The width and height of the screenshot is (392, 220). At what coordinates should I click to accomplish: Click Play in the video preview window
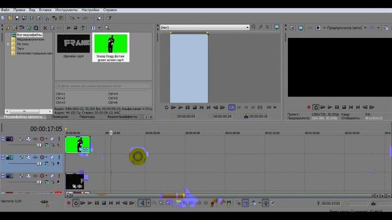click(x=330, y=108)
